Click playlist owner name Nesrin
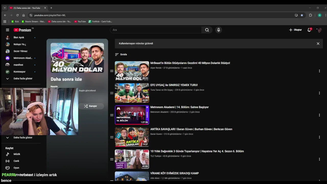The image size is (327, 184). tap(54, 87)
